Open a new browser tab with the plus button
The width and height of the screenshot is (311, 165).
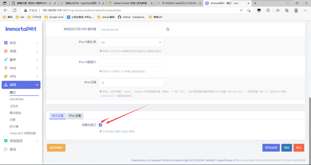255,3
